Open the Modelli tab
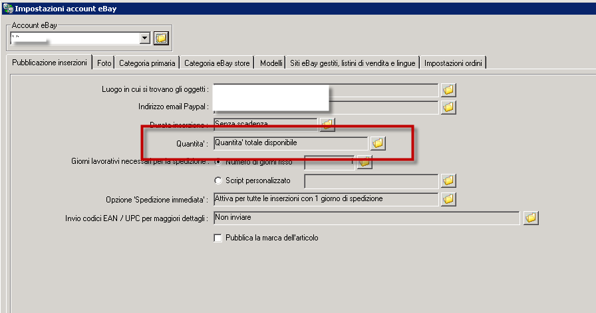This screenshot has height=313, width=596. (x=271, y=63)
